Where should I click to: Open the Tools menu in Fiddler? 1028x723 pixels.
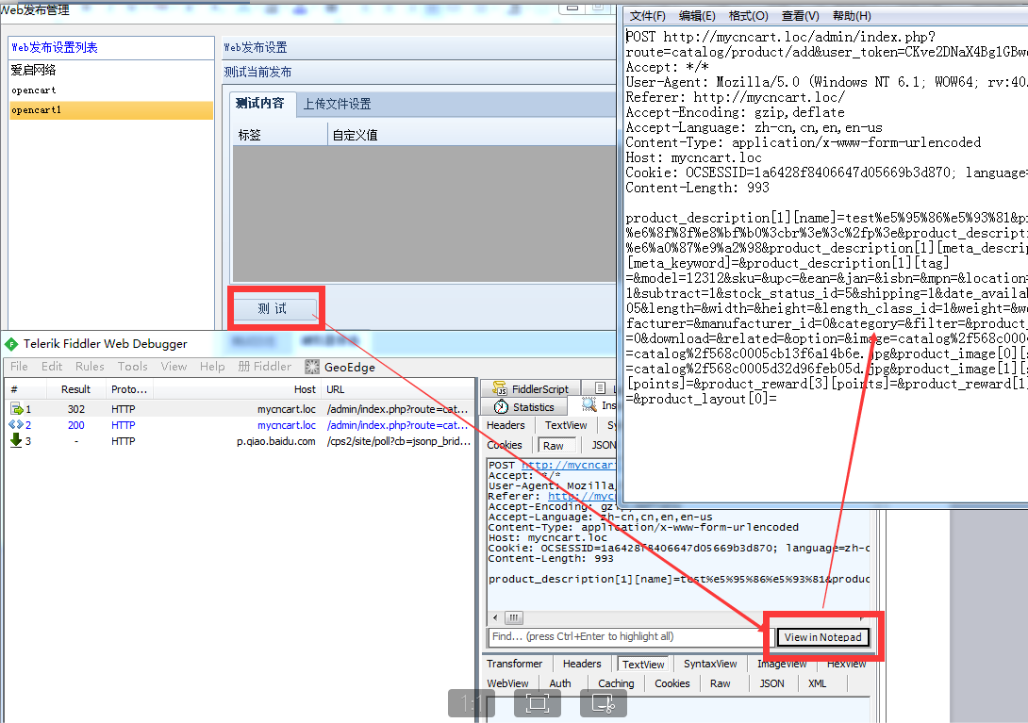coord(132,367)
